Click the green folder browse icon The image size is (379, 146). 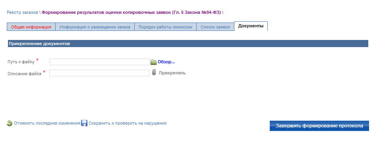tap(154, 62)
